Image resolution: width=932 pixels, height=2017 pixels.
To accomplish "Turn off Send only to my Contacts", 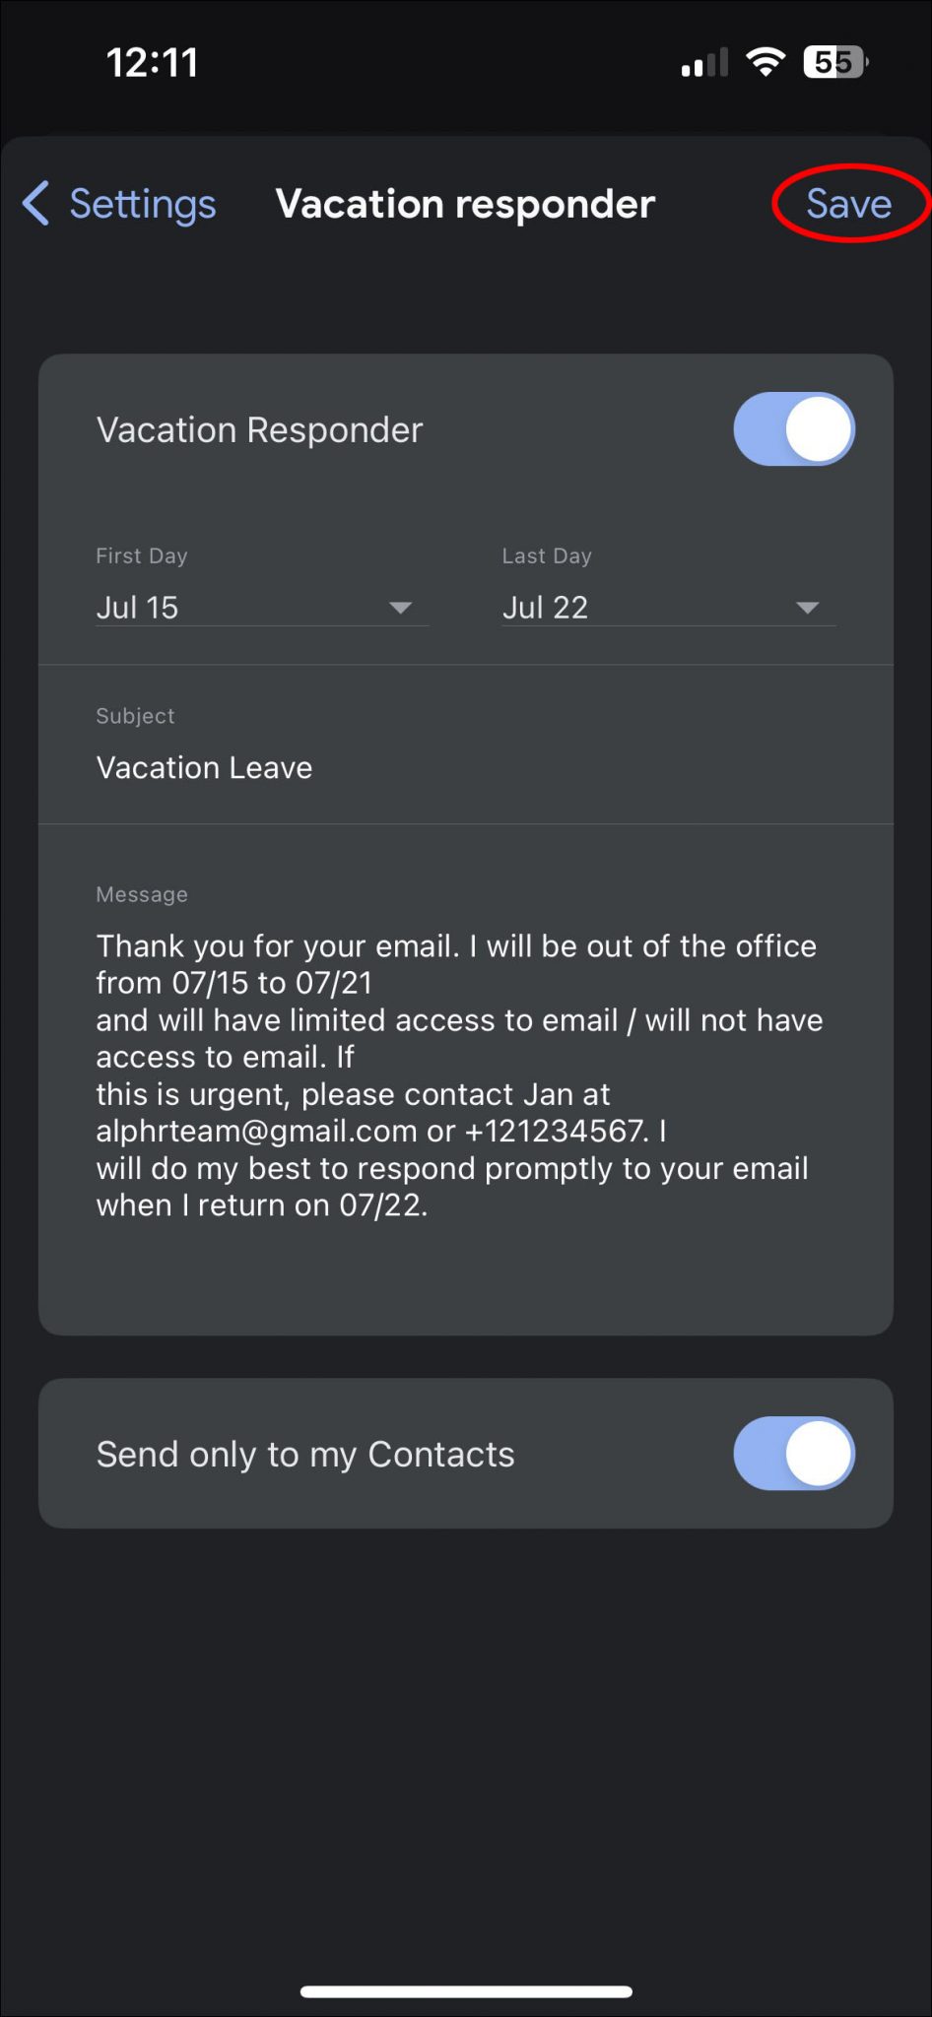I will [794, 1454].
